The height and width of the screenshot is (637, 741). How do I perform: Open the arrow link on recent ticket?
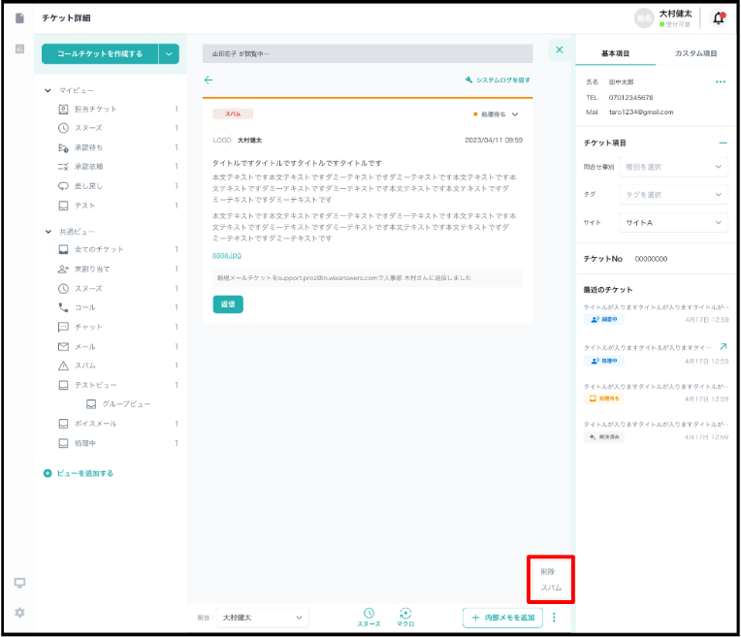tap(723, 346)
